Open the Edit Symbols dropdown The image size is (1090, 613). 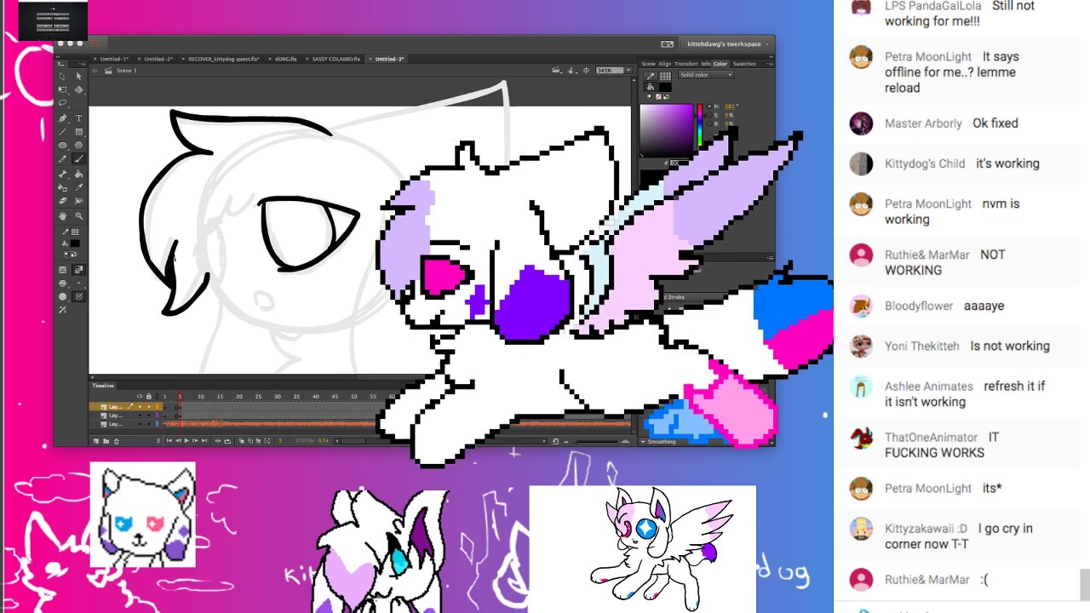pos(571,70)
